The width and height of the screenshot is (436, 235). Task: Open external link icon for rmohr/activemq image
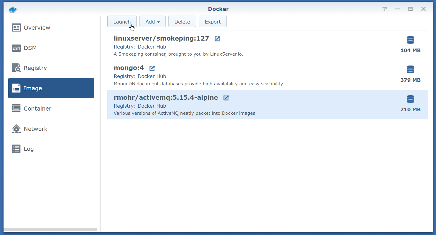[226, 98]
